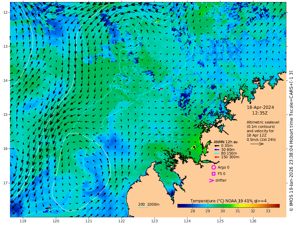Click the cyan 80-150m arrow legend icon
The image size is (293, 227).
[x=216, y=154]
